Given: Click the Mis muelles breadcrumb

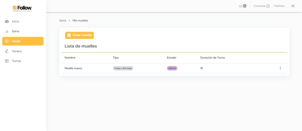Looking at the screenshot, I should (x=80, y=21).
